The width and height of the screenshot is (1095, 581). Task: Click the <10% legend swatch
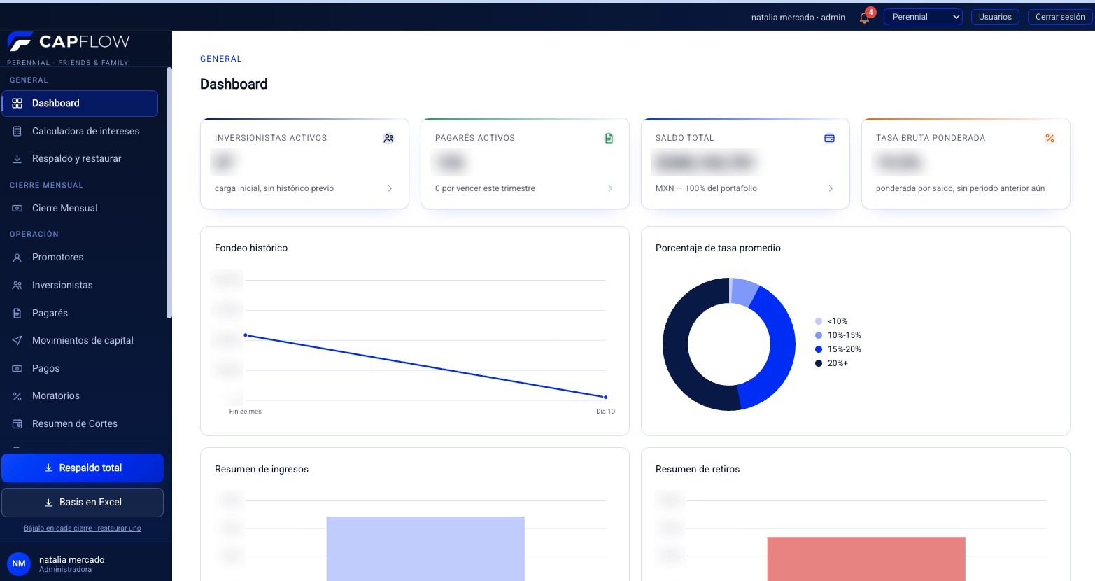click(819, 321)
